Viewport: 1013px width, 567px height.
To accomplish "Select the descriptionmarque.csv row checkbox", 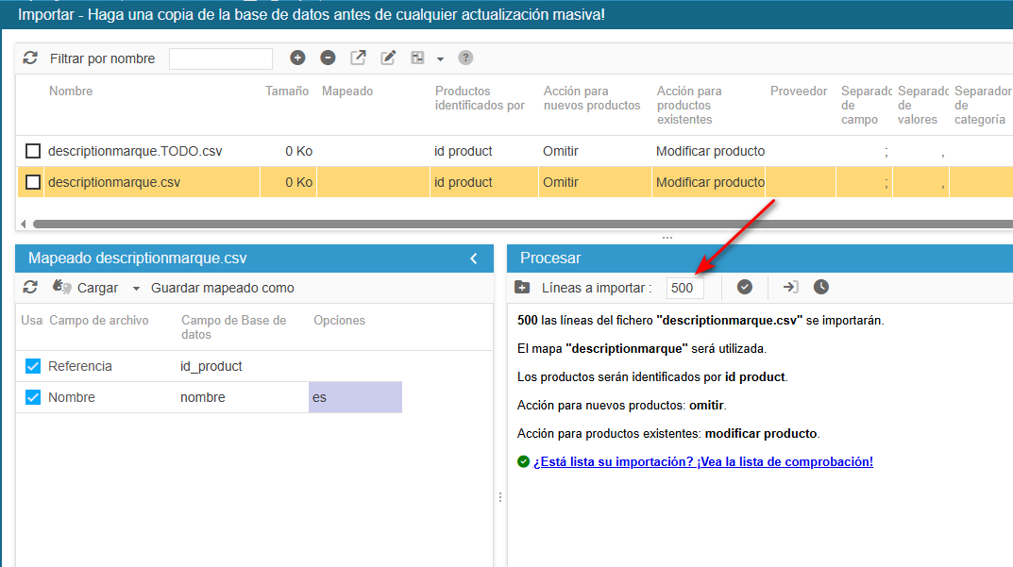I will (33, 182).
